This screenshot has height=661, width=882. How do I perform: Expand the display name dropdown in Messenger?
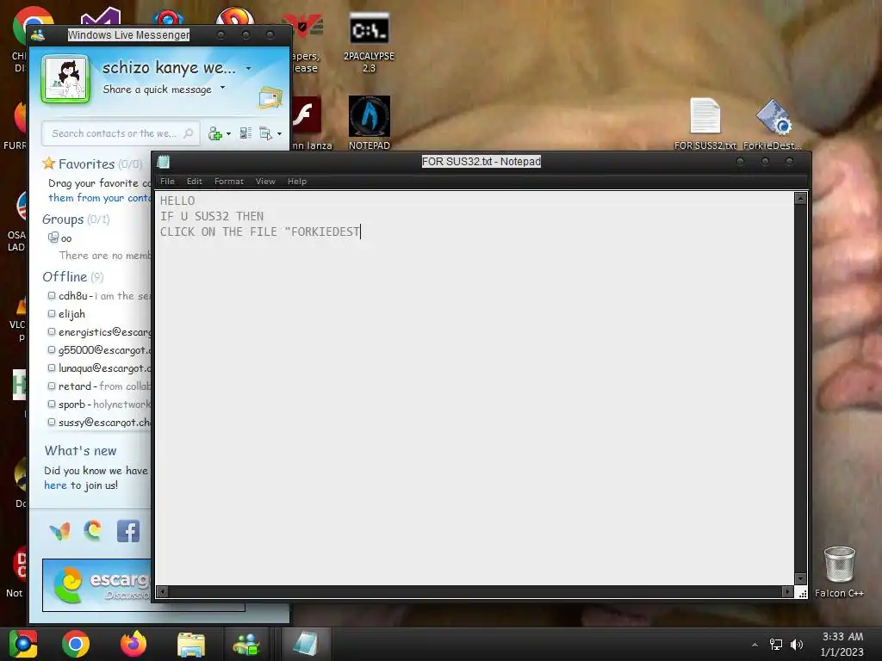point(248,69)
